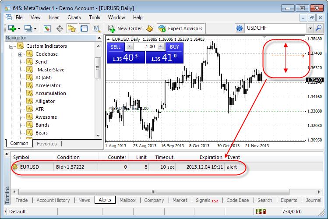Expand the Codebase tree node
The image size is (328, 219).
(20, 54)
